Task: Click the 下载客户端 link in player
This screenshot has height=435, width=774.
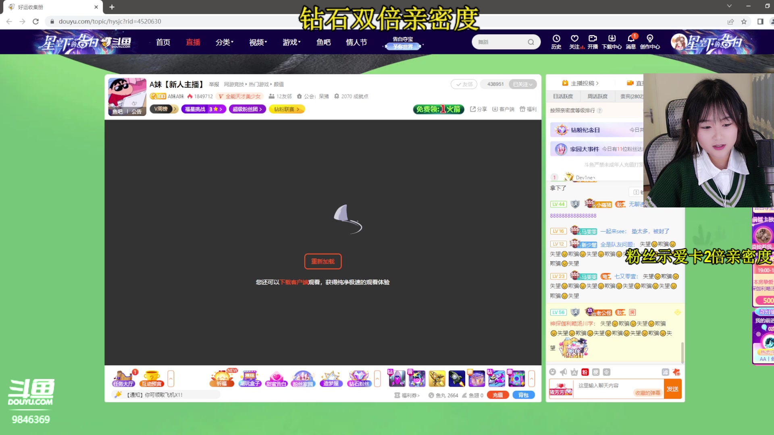Action: pyautogui.click(x=294, y=282)
